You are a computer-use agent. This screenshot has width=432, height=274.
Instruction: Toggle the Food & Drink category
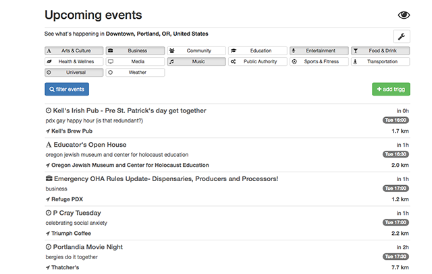(380, 50)
